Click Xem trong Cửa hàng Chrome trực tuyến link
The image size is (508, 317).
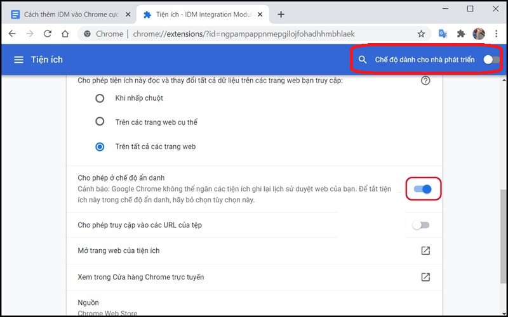coord(140,277)
